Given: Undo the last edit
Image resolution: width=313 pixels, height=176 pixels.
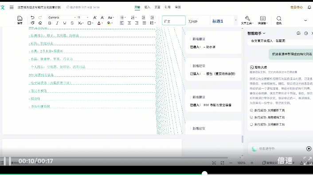Looking at the screenshot, I should [x=32, y=18].
